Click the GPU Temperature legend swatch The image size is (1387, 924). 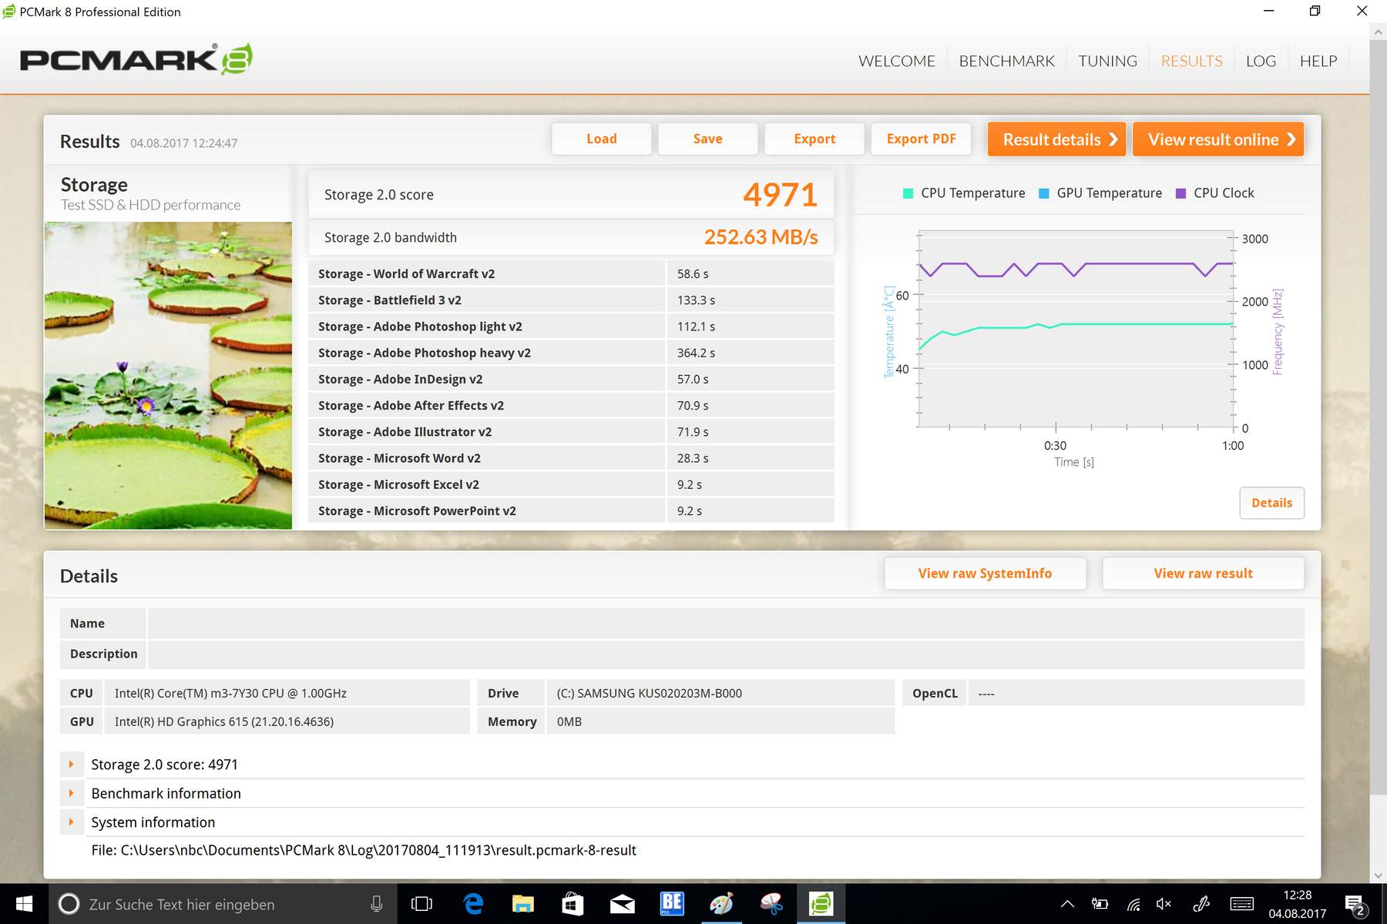point(1044,193)
